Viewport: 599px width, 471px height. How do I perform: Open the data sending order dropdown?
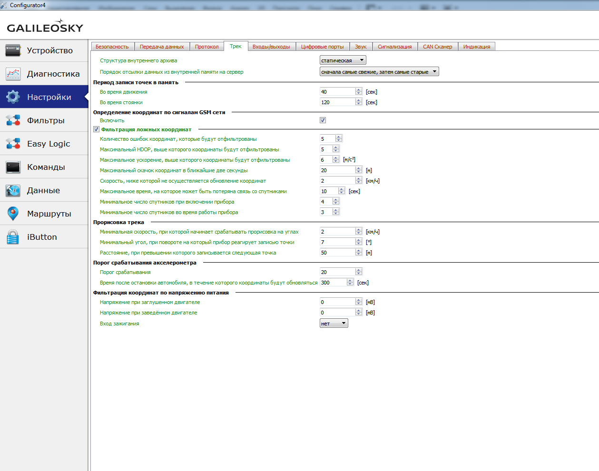tap(379, 72)
